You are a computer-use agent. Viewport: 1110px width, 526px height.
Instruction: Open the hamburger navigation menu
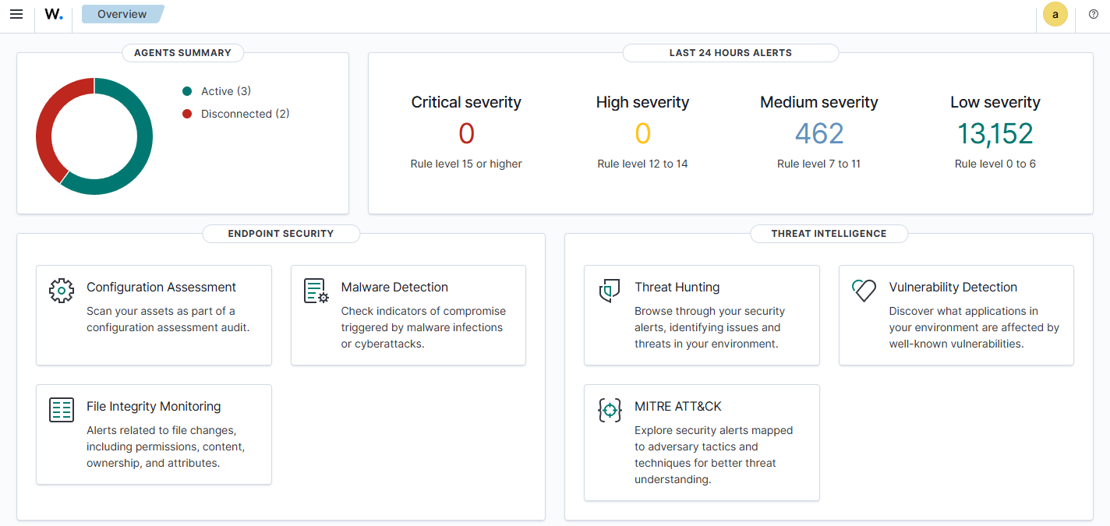(x=16, y=14)
